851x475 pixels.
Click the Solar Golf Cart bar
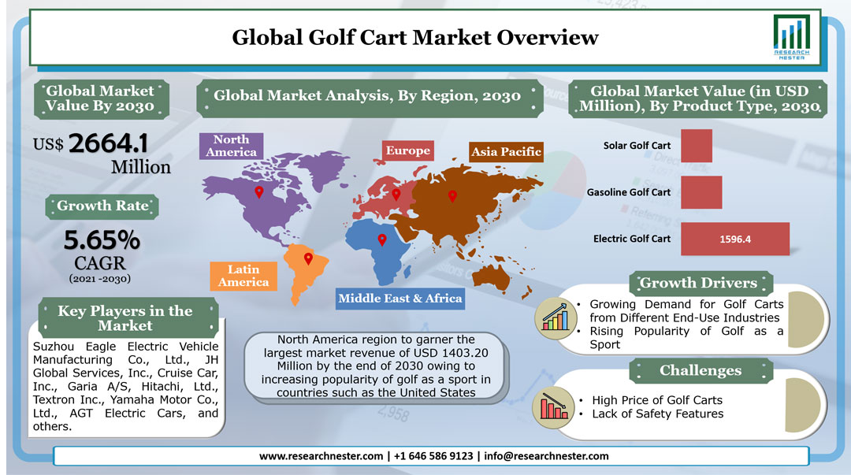[x=697, y=146]
